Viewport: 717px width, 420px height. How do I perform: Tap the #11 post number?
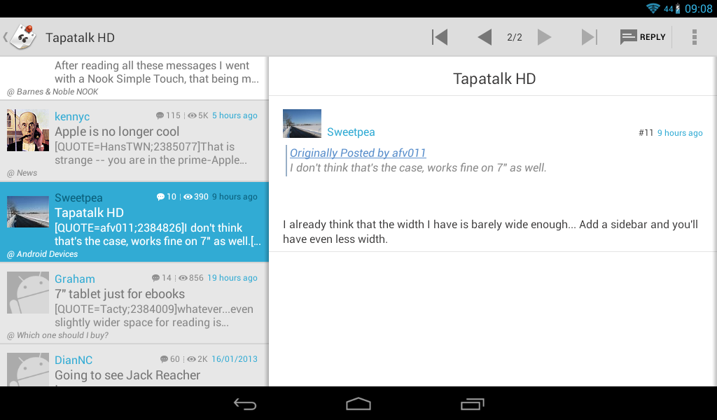[646, 133]
